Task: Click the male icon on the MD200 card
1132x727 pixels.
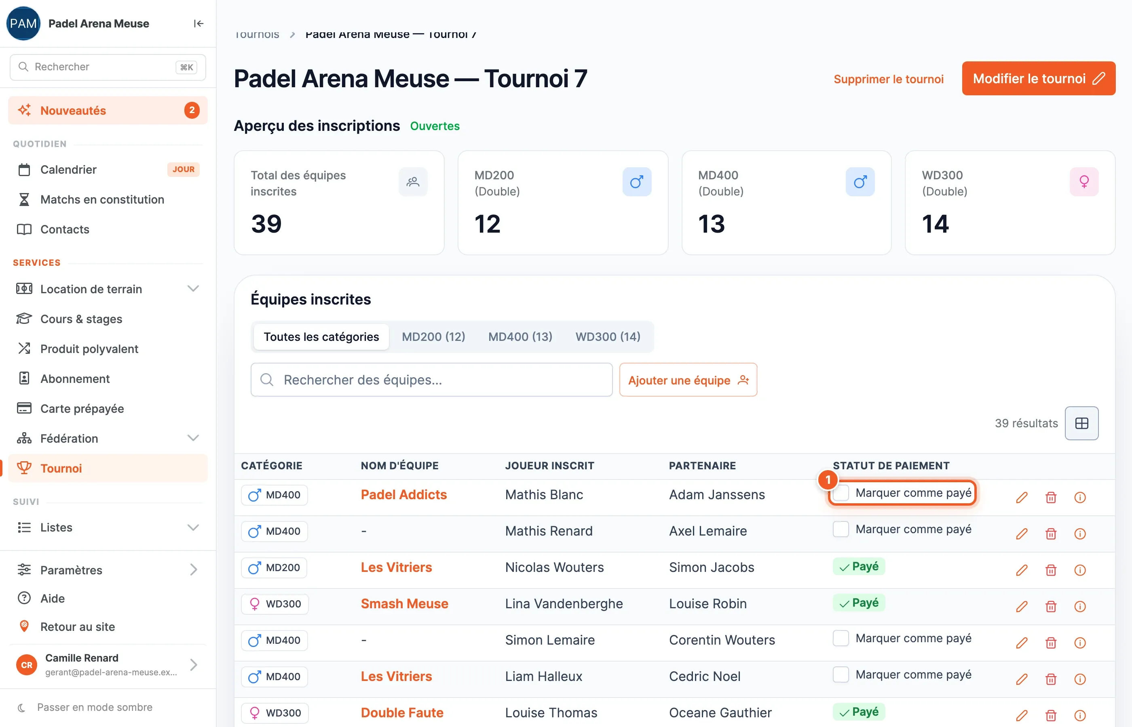Action: point(637,182)
